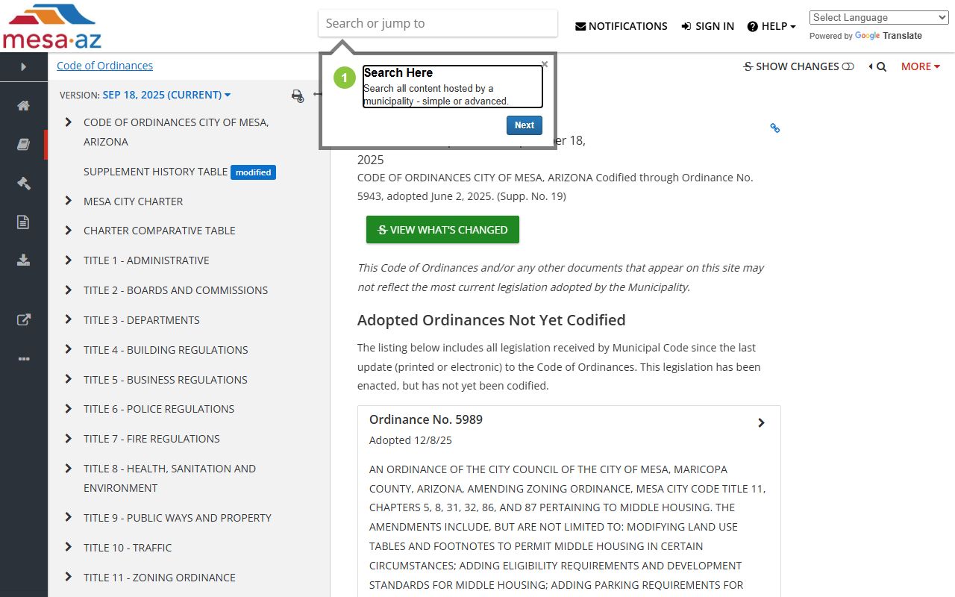This screenshot has width=955, height=597.
Task: Open the Select Language dropdown
Action: pos(879,18)
